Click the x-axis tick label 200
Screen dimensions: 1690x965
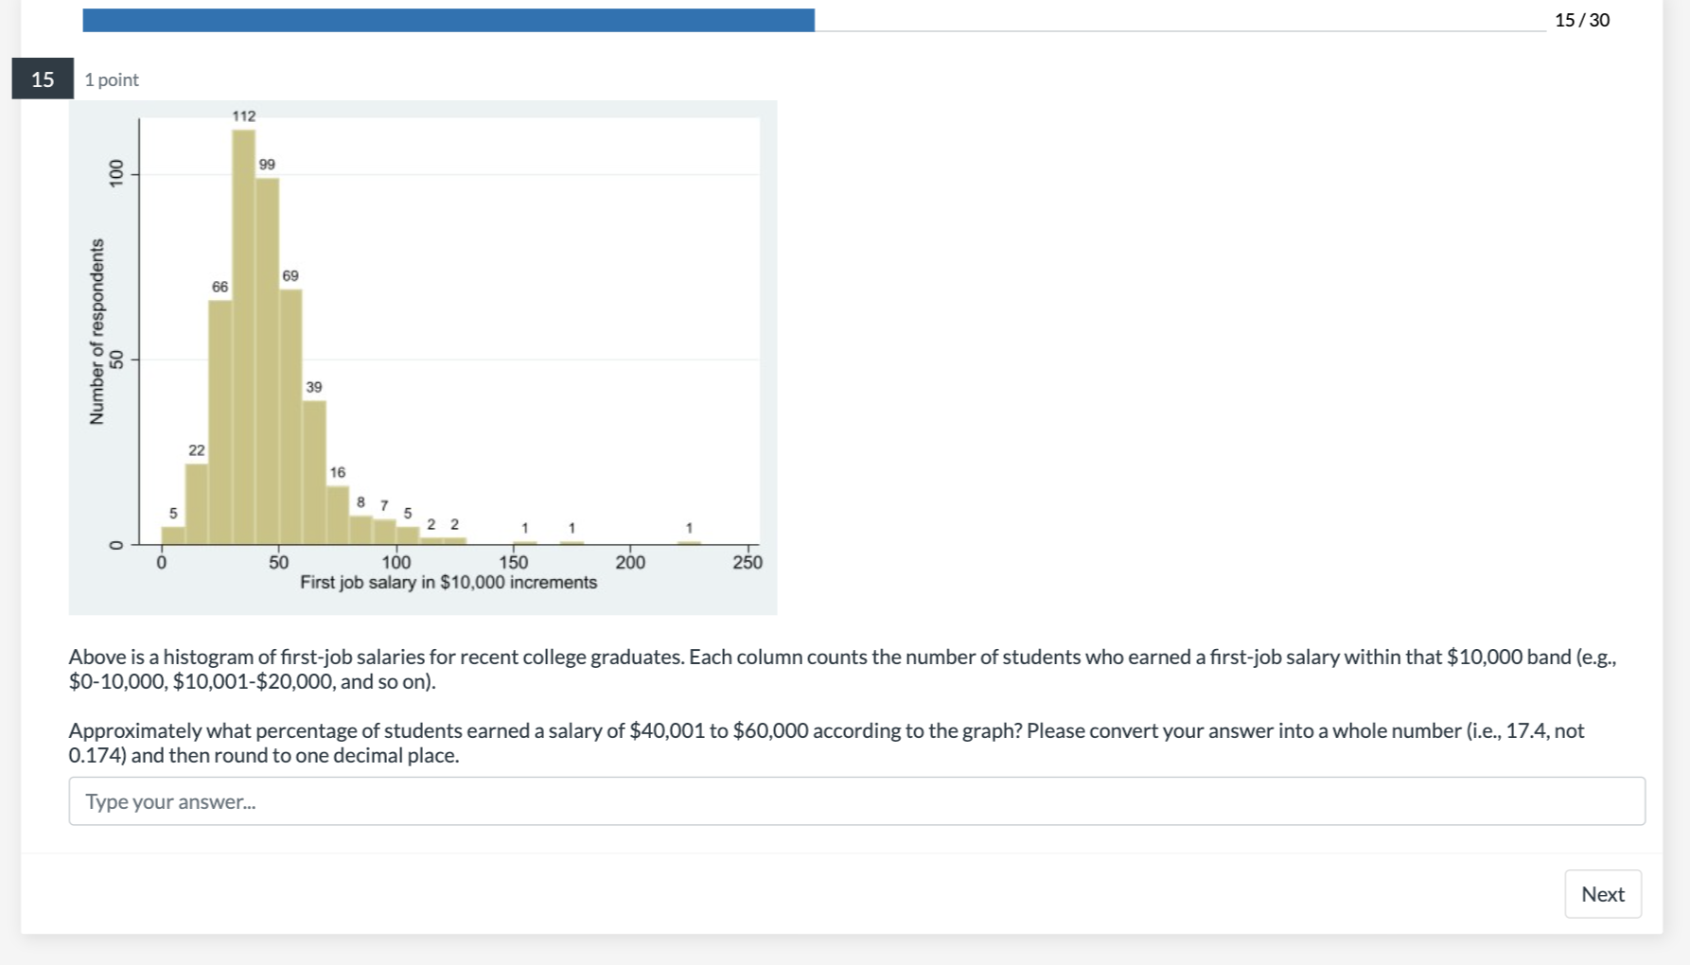pos(630,562)
